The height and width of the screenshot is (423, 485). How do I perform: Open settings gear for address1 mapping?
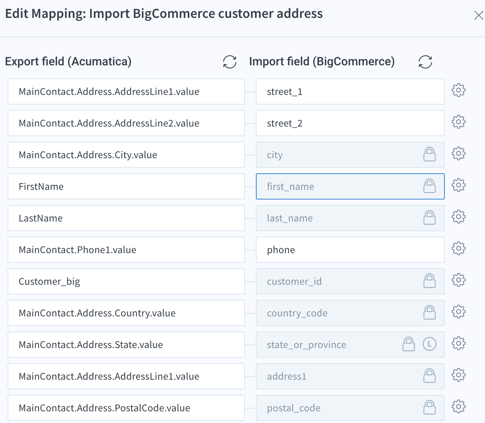coord(459,375)
